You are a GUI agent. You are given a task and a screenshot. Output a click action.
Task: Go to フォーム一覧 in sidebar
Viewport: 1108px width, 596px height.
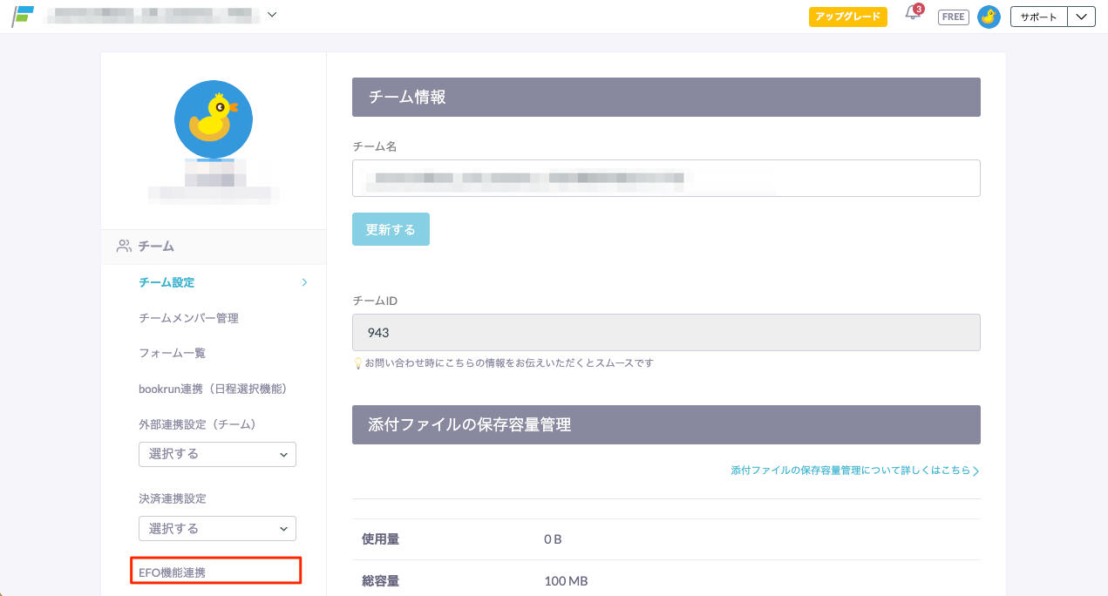[172, 353]
